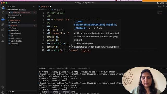Expand the Outline section
Viewport: 167px width, 94px height.
11,92
